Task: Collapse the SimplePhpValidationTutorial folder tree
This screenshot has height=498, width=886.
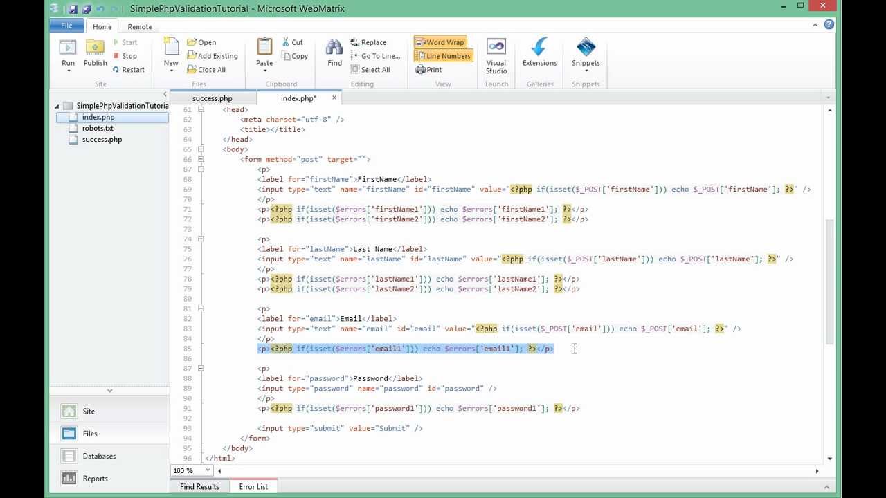Action: [x=57, y=106]
